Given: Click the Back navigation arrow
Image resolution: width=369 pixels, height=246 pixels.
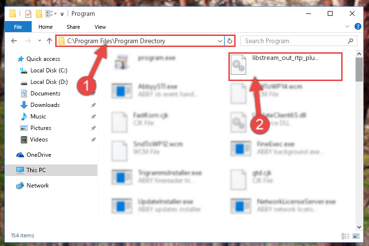Looking at the screenshot, I should click(14, 41).
